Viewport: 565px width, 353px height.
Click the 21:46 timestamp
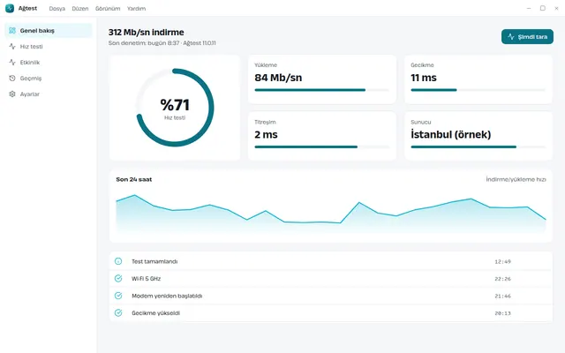[502, 297]
